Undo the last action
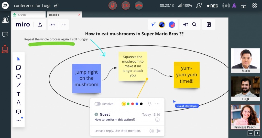Screen dimensions: 262x138 point(53,25)
